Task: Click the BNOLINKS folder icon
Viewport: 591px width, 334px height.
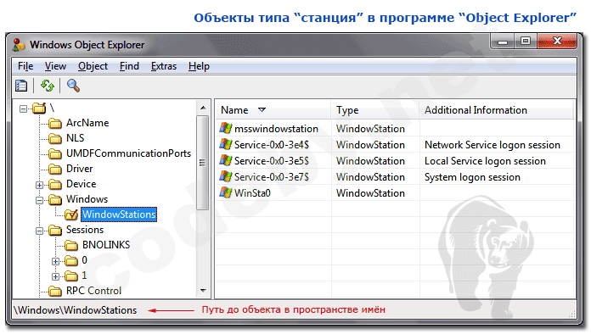Action: (70, 245)
